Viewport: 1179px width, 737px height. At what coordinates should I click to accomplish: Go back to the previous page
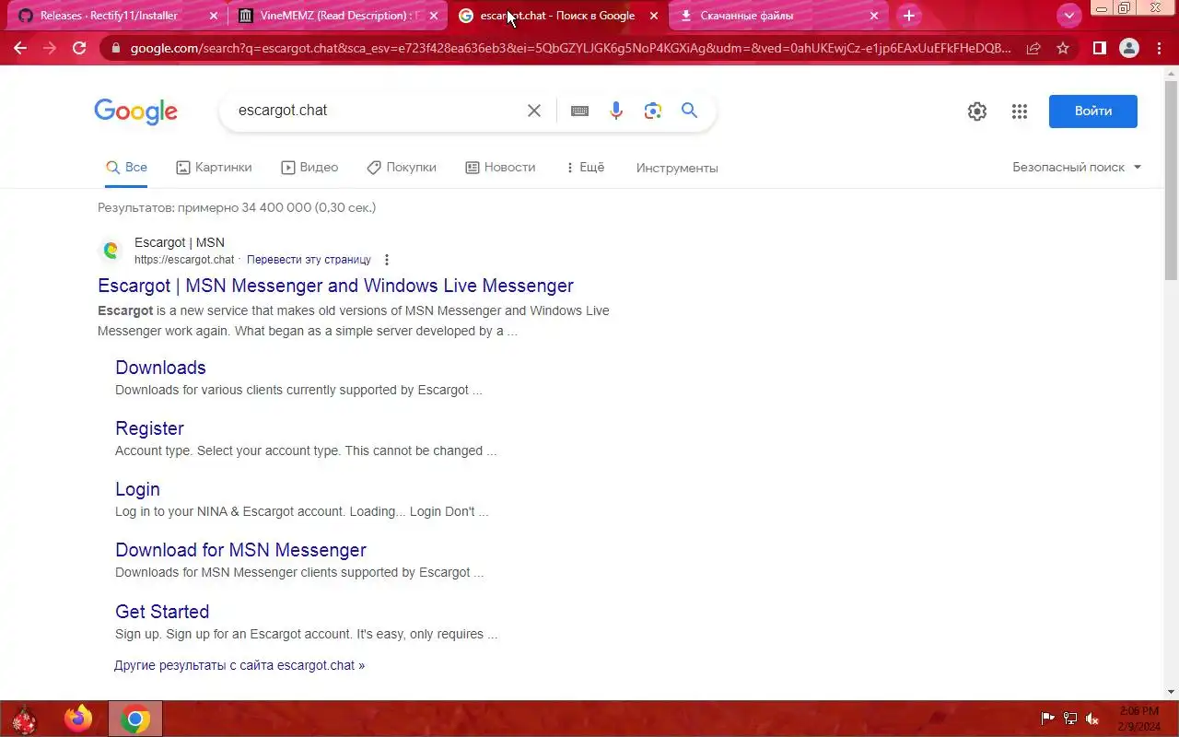(20, 48)
